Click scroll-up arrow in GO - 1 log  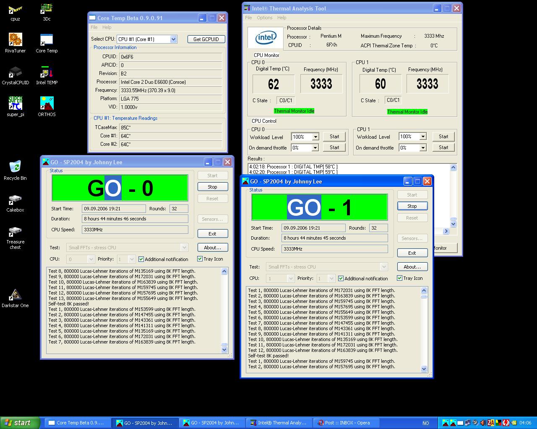coord(424,290)
